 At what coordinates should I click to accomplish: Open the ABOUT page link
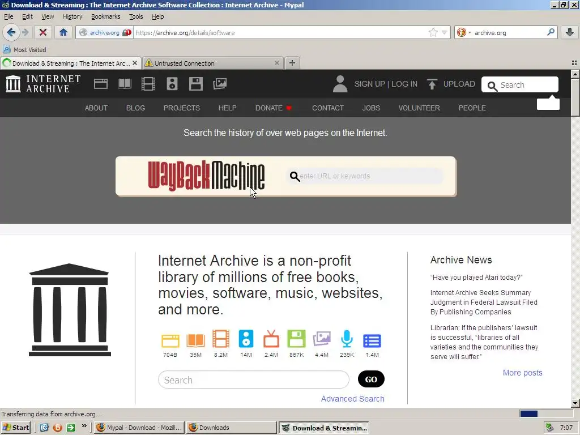(x=96, y=108)
